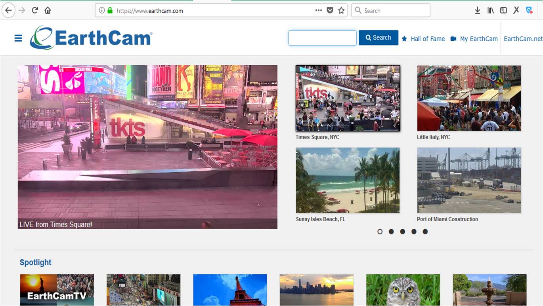Viewport: 543px width, 306px height.
Task: Open the Port of Miami Construction thumbnail
Action: click(469, 181)
